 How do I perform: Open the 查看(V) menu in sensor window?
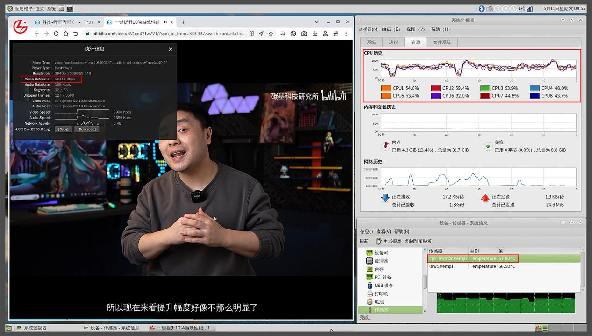pyautogui.click(x=384, y=232)
